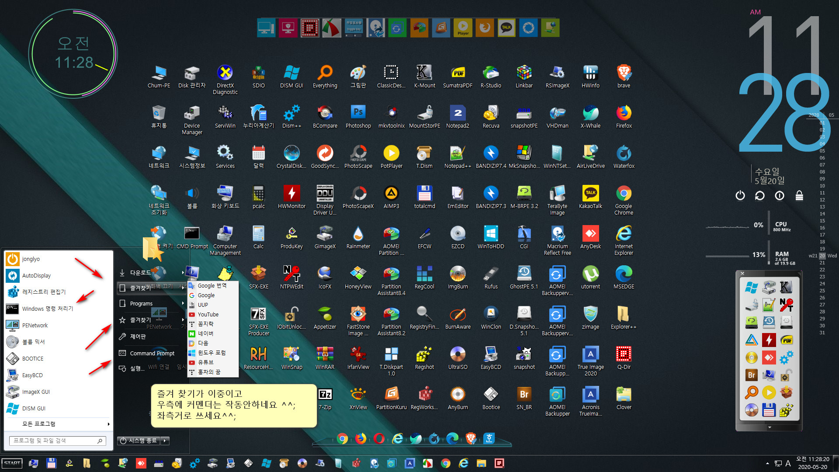The height and width of the screenshot is (472, 839).
Task: Click the Chrome icon on the taskbar
Action: (445, 463)
